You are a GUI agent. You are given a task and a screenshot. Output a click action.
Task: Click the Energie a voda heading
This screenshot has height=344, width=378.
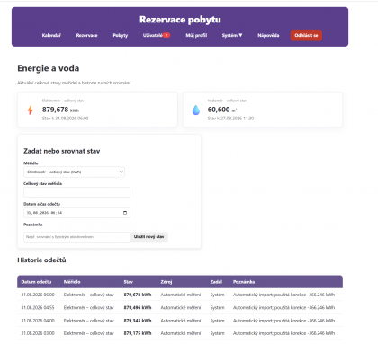(x=49, y=68)
